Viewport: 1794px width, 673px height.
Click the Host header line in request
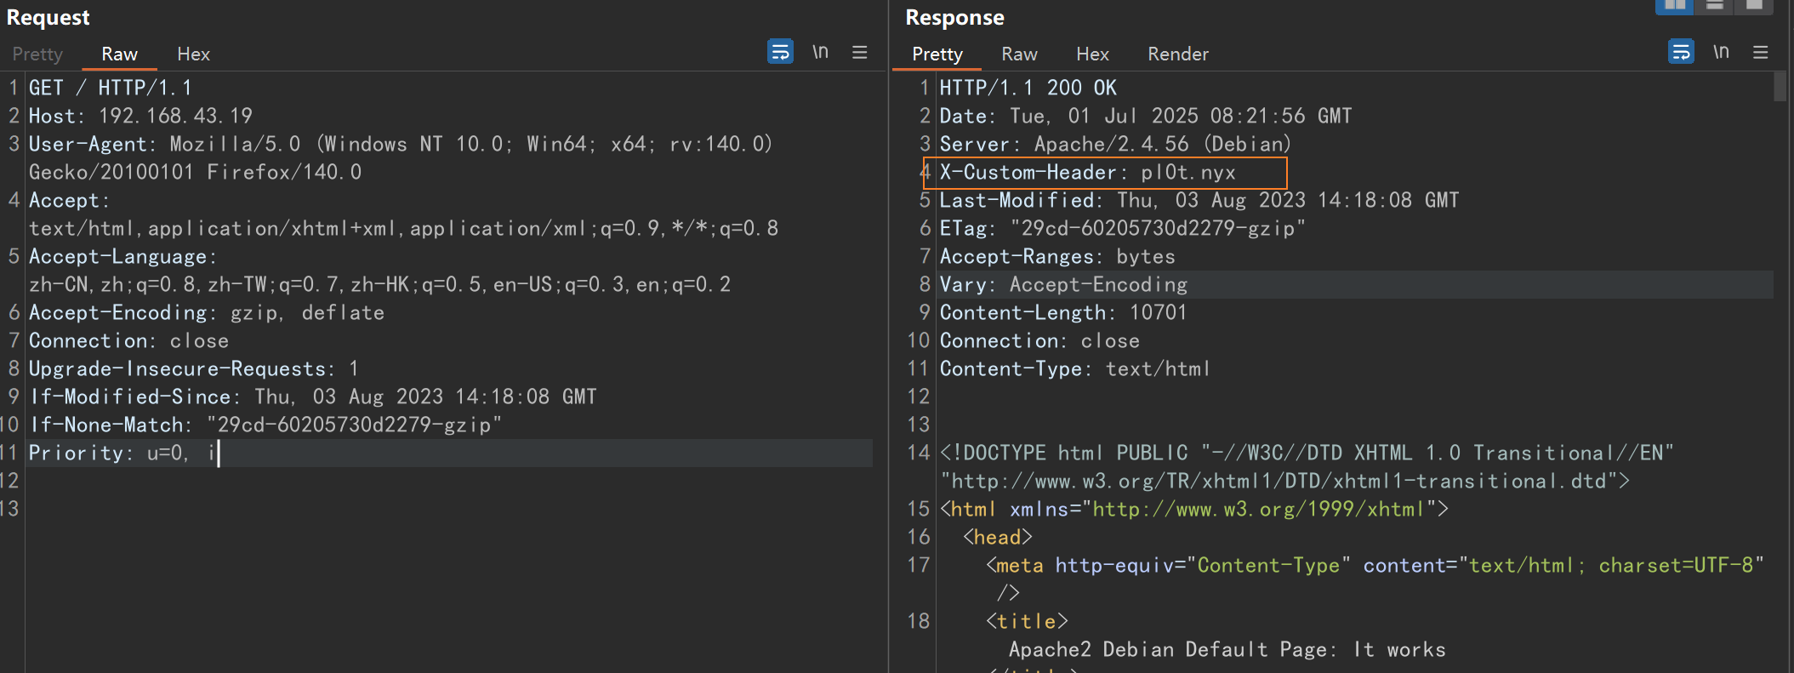140,116
